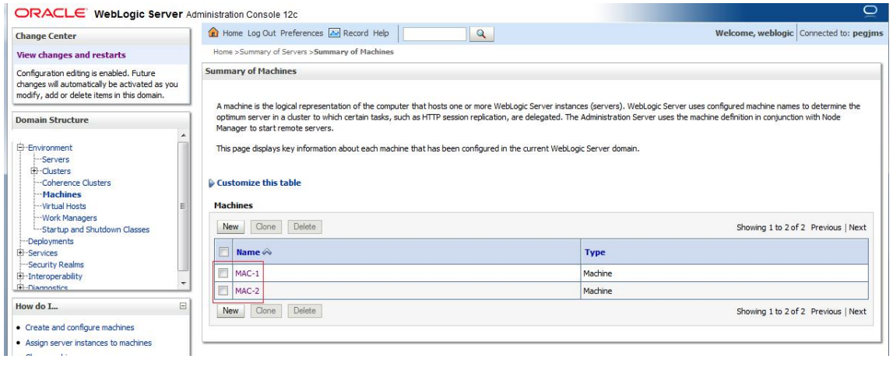The width and height of the screenshot is (893, 366).
Task: Expand the Customize this table triangle
Action: [x=212, y=183]
